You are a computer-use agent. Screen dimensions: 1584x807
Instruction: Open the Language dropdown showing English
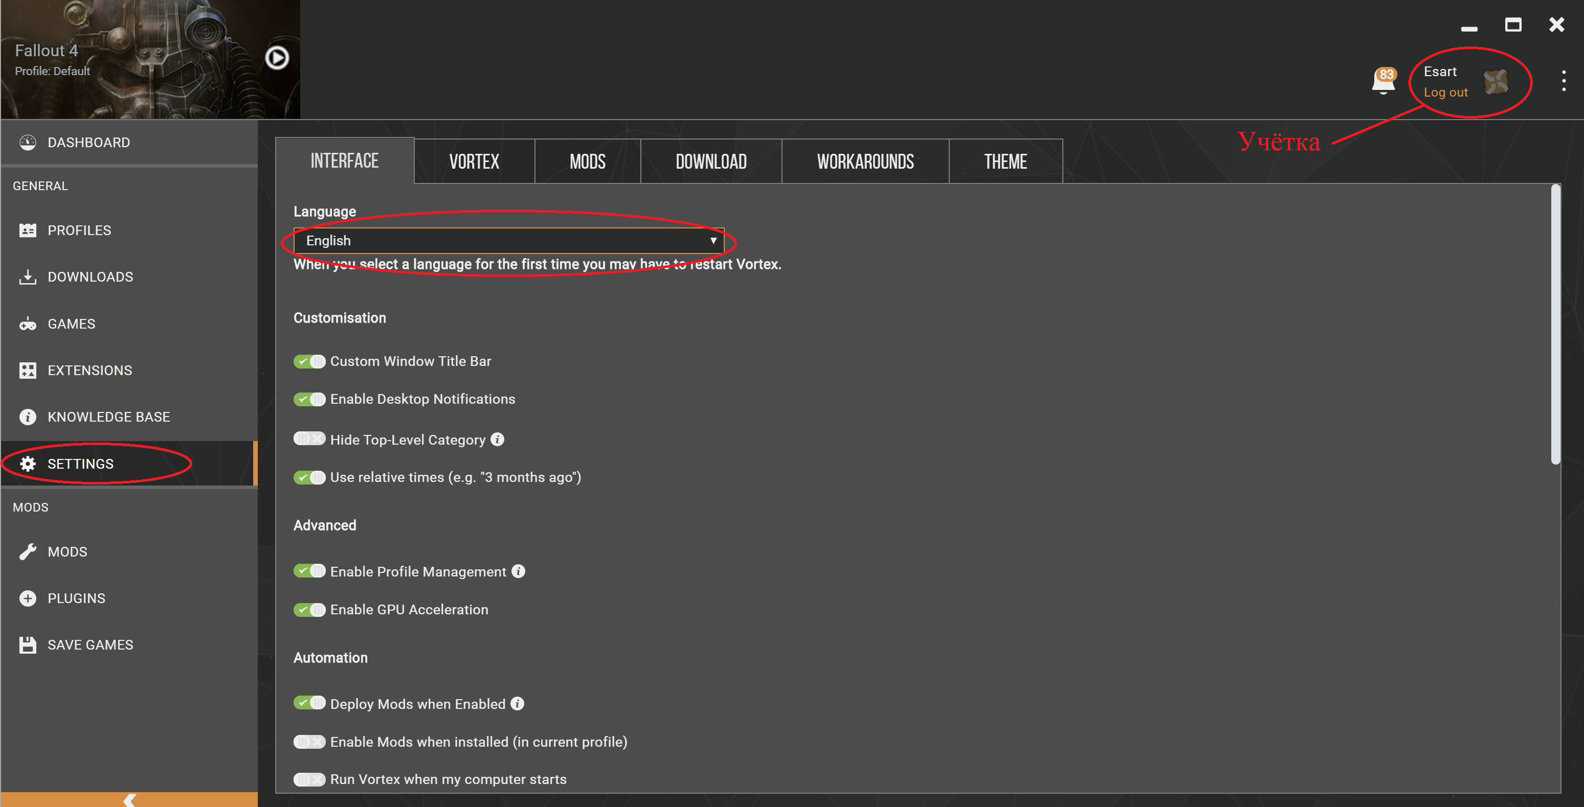click(x=508, y=240)
